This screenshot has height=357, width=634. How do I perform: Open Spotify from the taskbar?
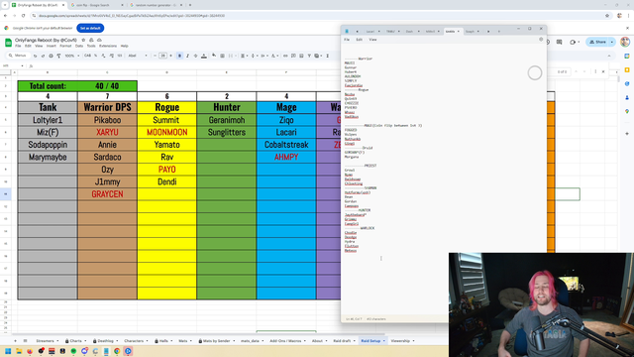(73, 351)
